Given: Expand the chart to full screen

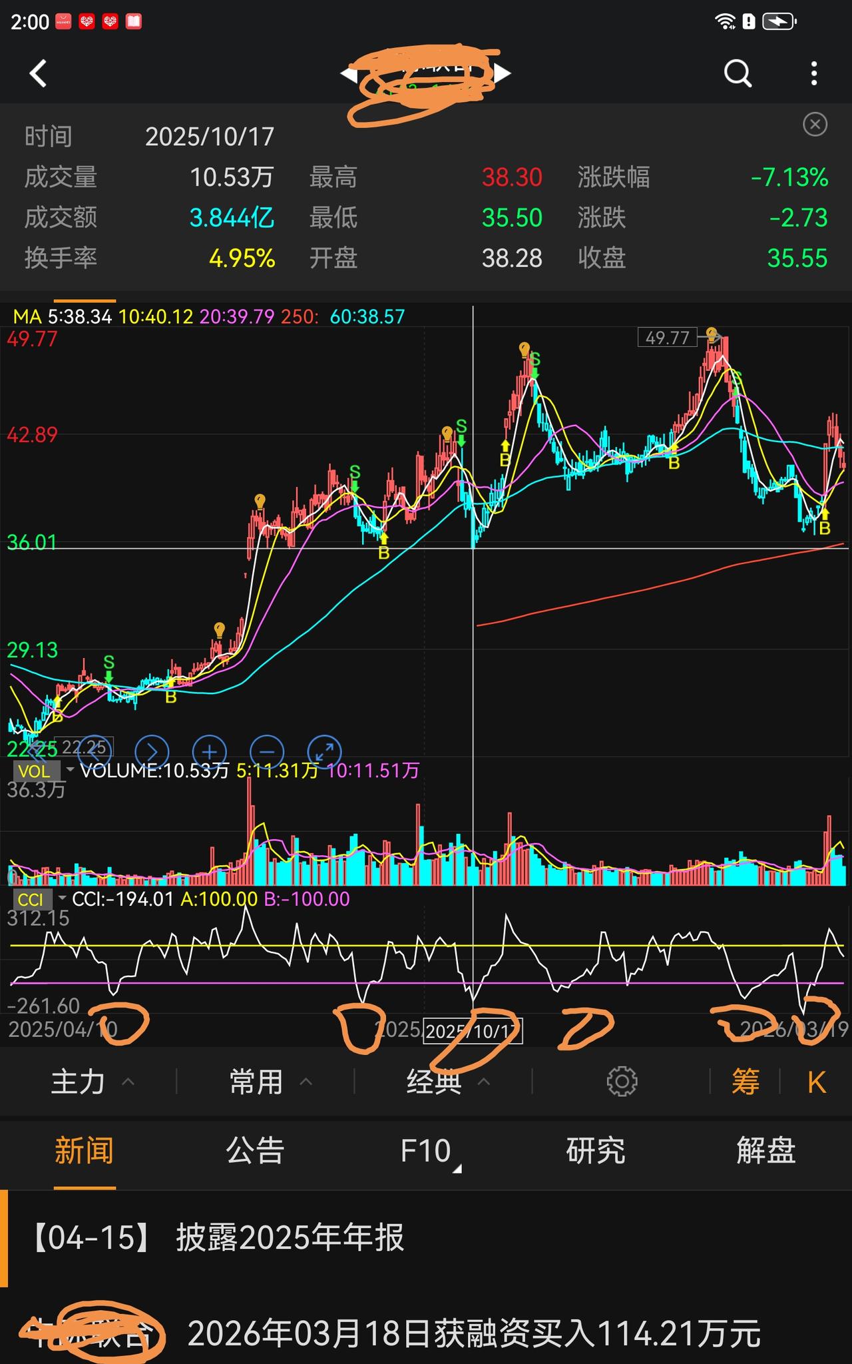Looking at the screenshot, I should pos(325,752).
